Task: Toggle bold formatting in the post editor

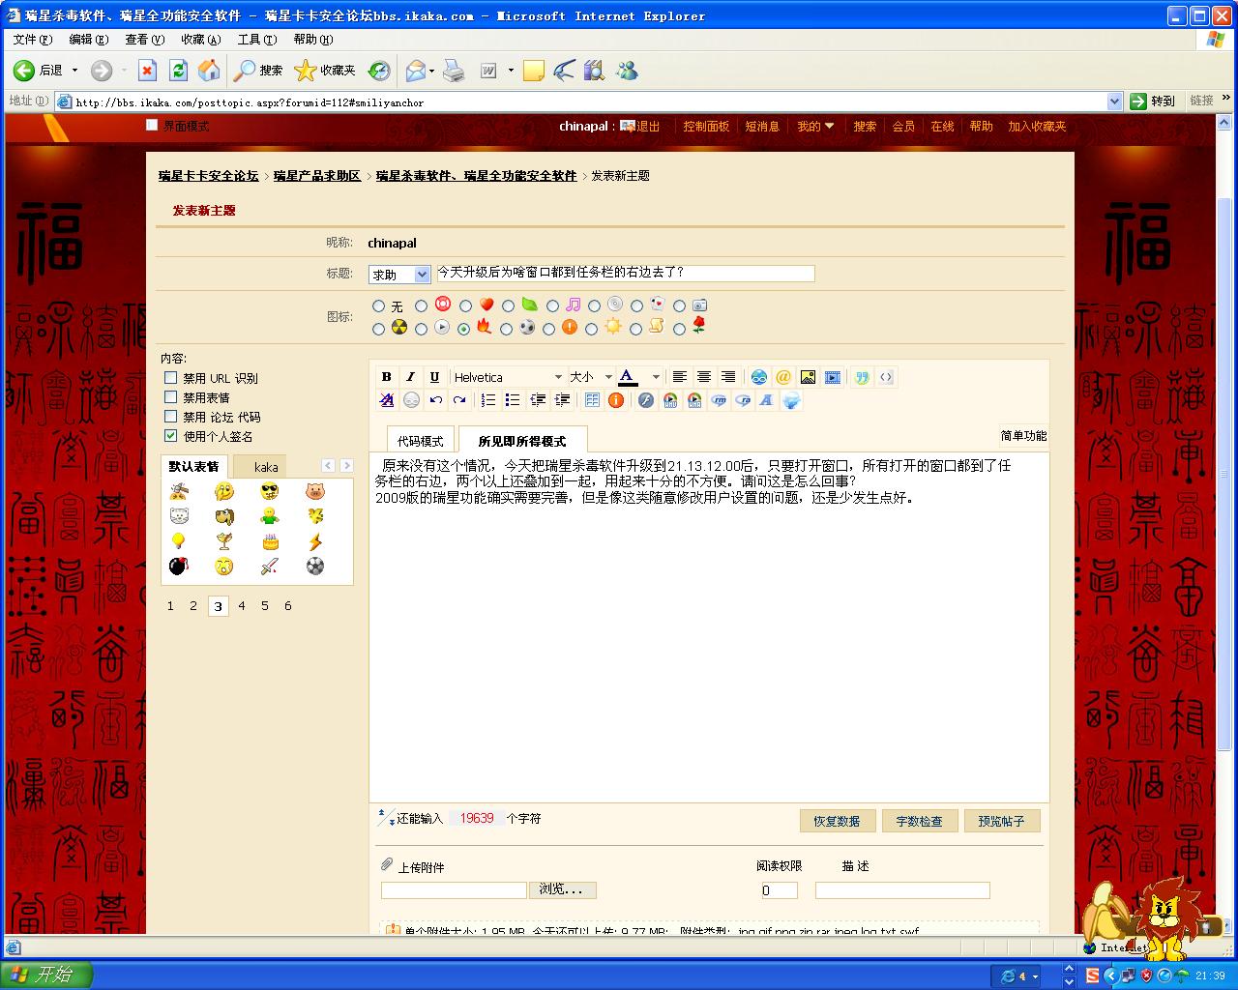Action: click(x=387, y=377)
